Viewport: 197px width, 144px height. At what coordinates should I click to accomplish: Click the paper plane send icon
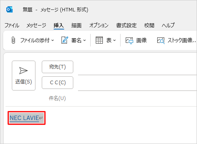[23, 70]
